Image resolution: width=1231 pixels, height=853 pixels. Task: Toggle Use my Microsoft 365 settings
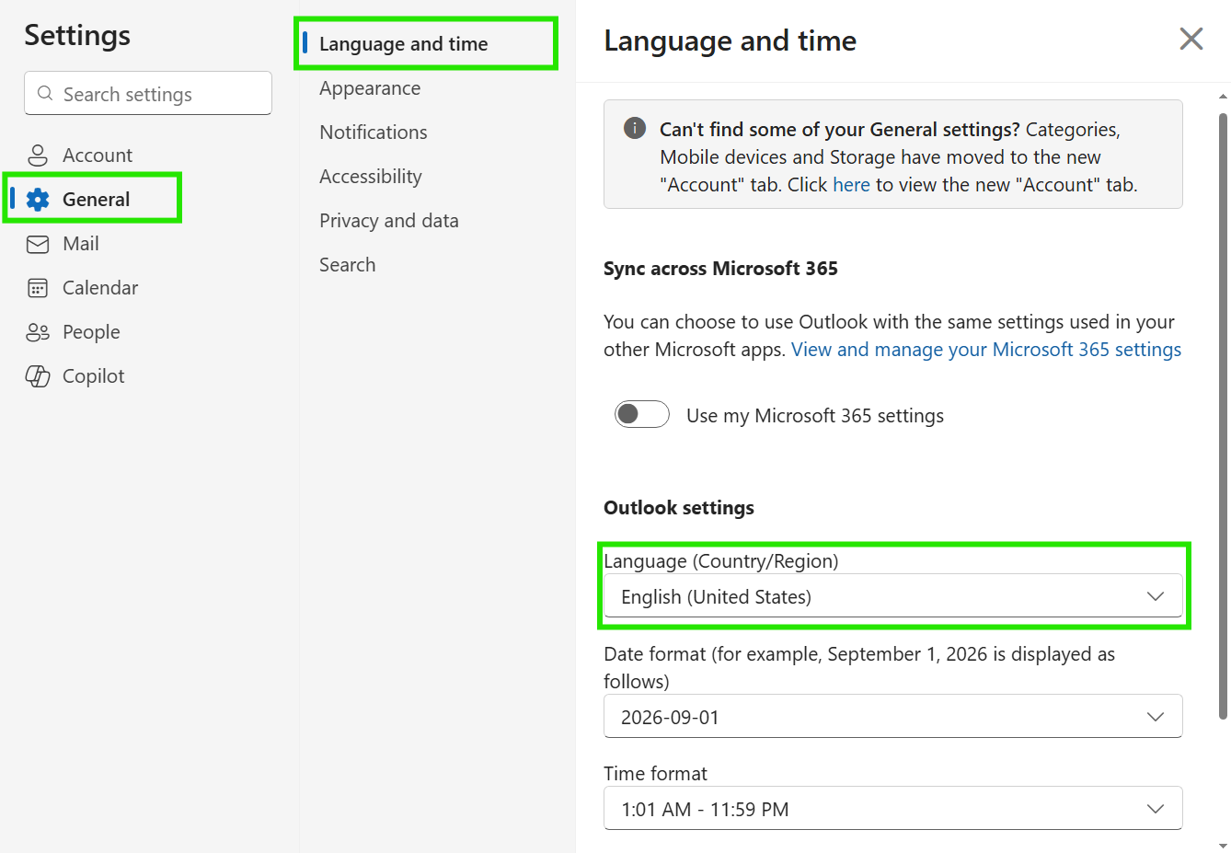[x=642, y=414]
